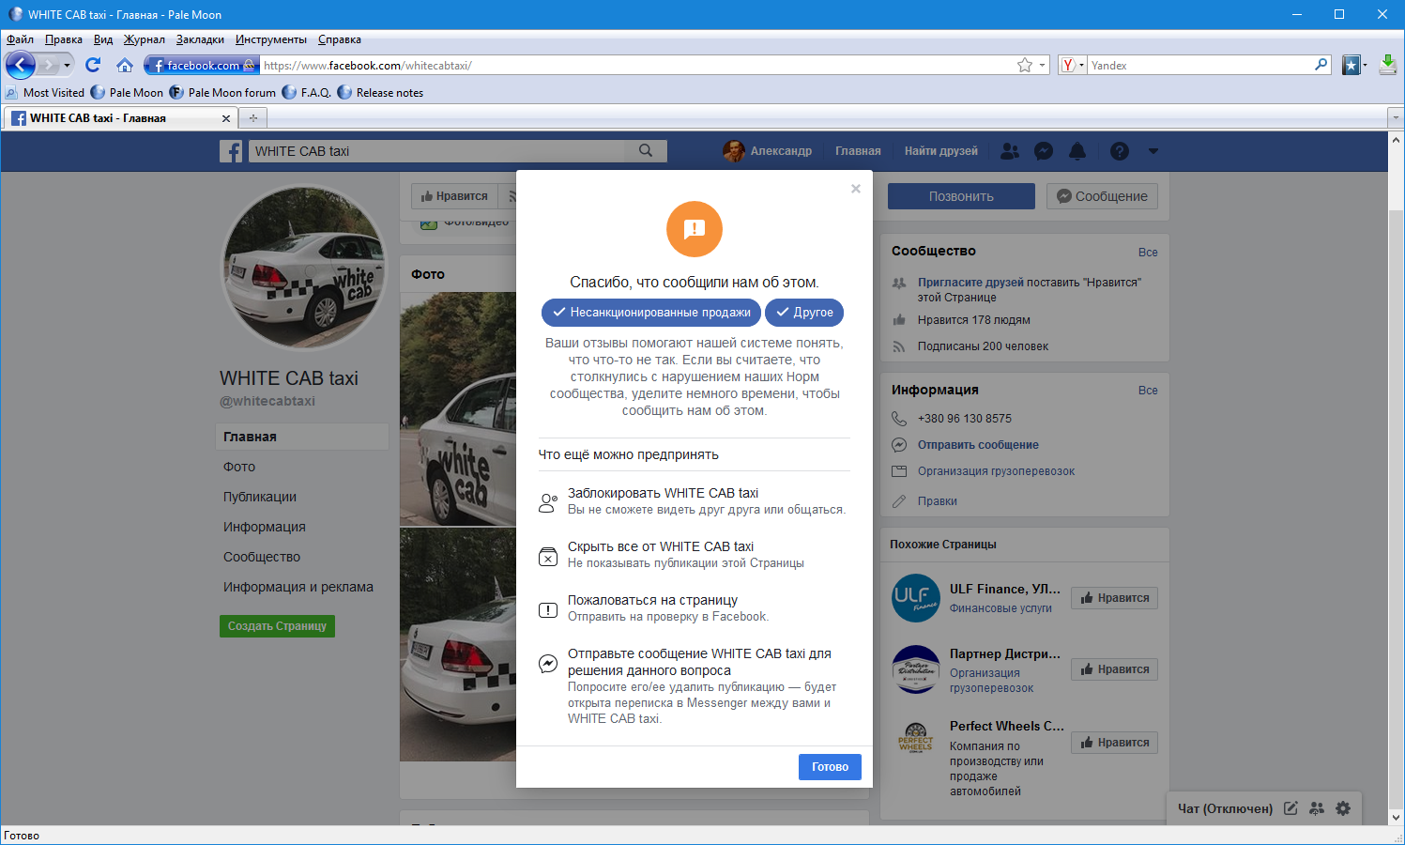Open Публикации in the page sidebar
Image resolution: width=1405 pixels, height=845 pixels.
(x=260, y=497)
